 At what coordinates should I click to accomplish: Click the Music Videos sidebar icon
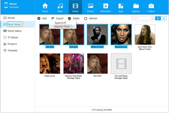tap(5, 24)
